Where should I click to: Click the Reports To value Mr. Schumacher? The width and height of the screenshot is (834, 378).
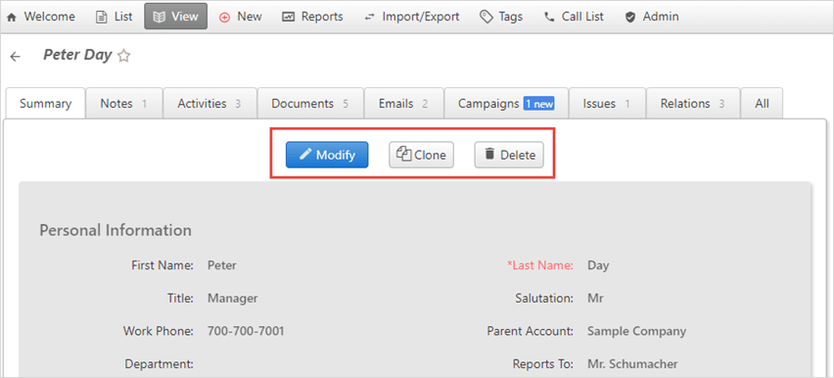click(632, 364)
